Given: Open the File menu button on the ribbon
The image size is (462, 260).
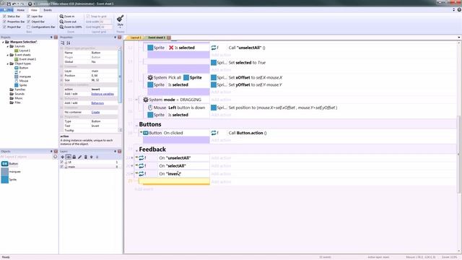Looking at the screenshot, I should point(6,10).
